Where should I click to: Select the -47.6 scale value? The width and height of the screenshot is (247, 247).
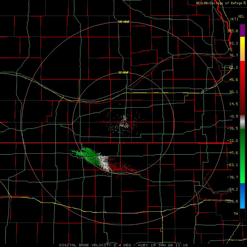tap(232, 153)
